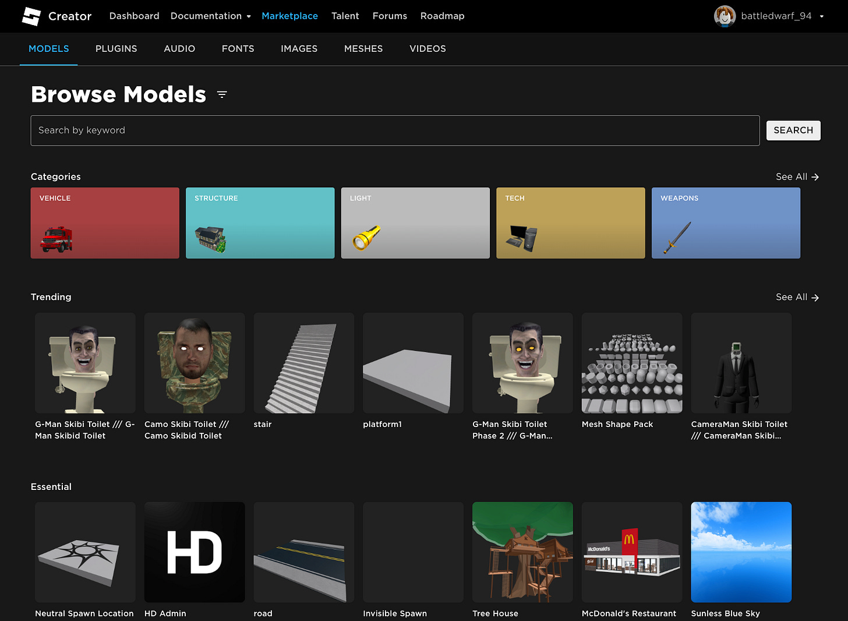Select the Tech category card
The width and height of the screenshot is (848, 621).
tap(570, 223)
